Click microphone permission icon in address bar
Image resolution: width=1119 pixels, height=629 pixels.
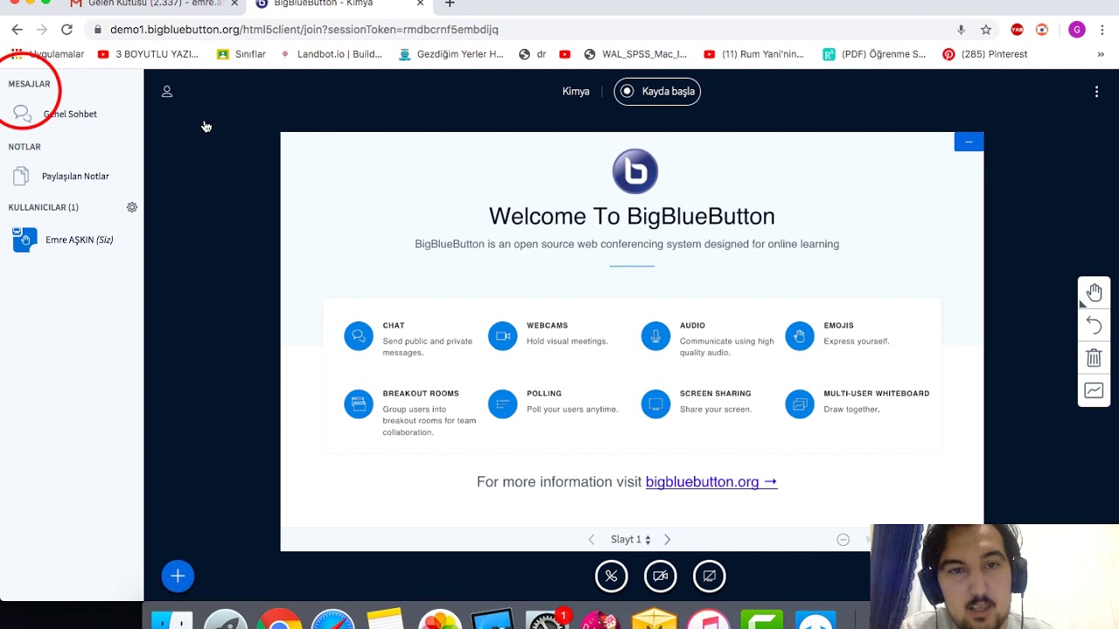[961, 30]
